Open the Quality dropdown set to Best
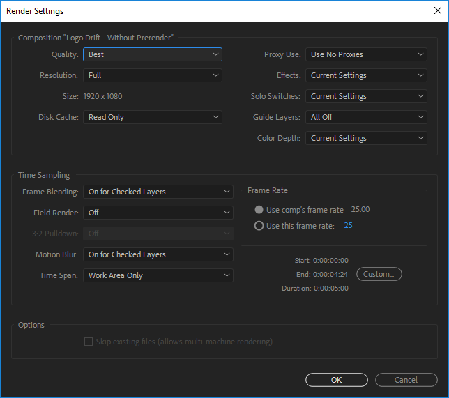The height and width of the screenshot is (398, 449). click(152, 54)
